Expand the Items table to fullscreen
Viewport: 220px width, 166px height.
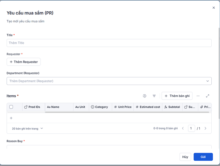[x=207, y=96]
